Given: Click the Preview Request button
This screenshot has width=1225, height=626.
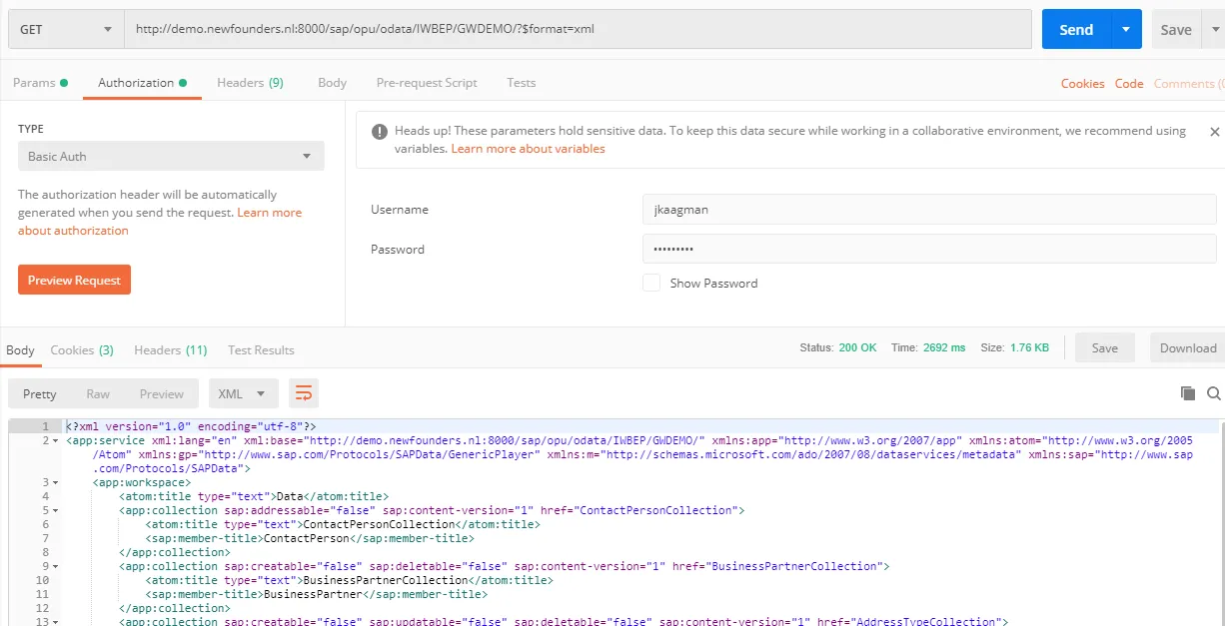Looking at the screenshot, I should [74, 281].
